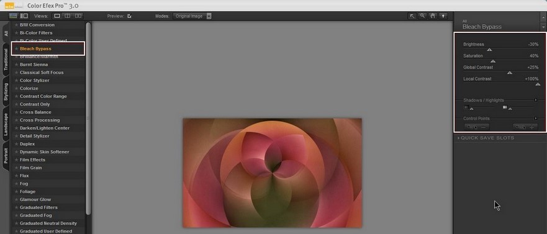Click the add control point plus button
The height and width of the screenshot is (234, 547).
[x=525, y=127]
